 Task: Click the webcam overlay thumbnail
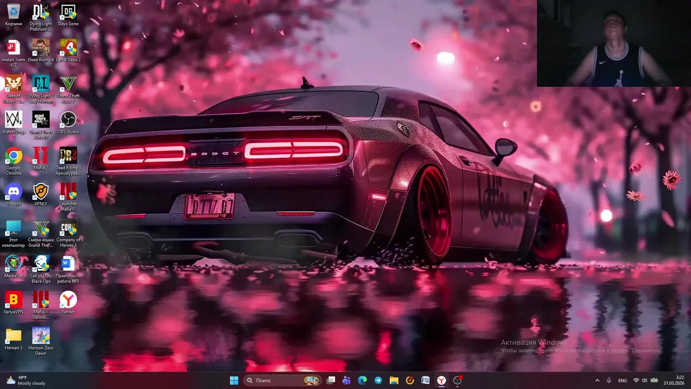(614, 43)
